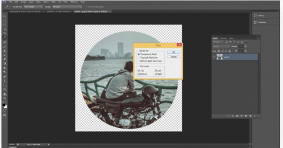
Task: Click the lock image pixels brush icon
Action: (x=222, y=51)
